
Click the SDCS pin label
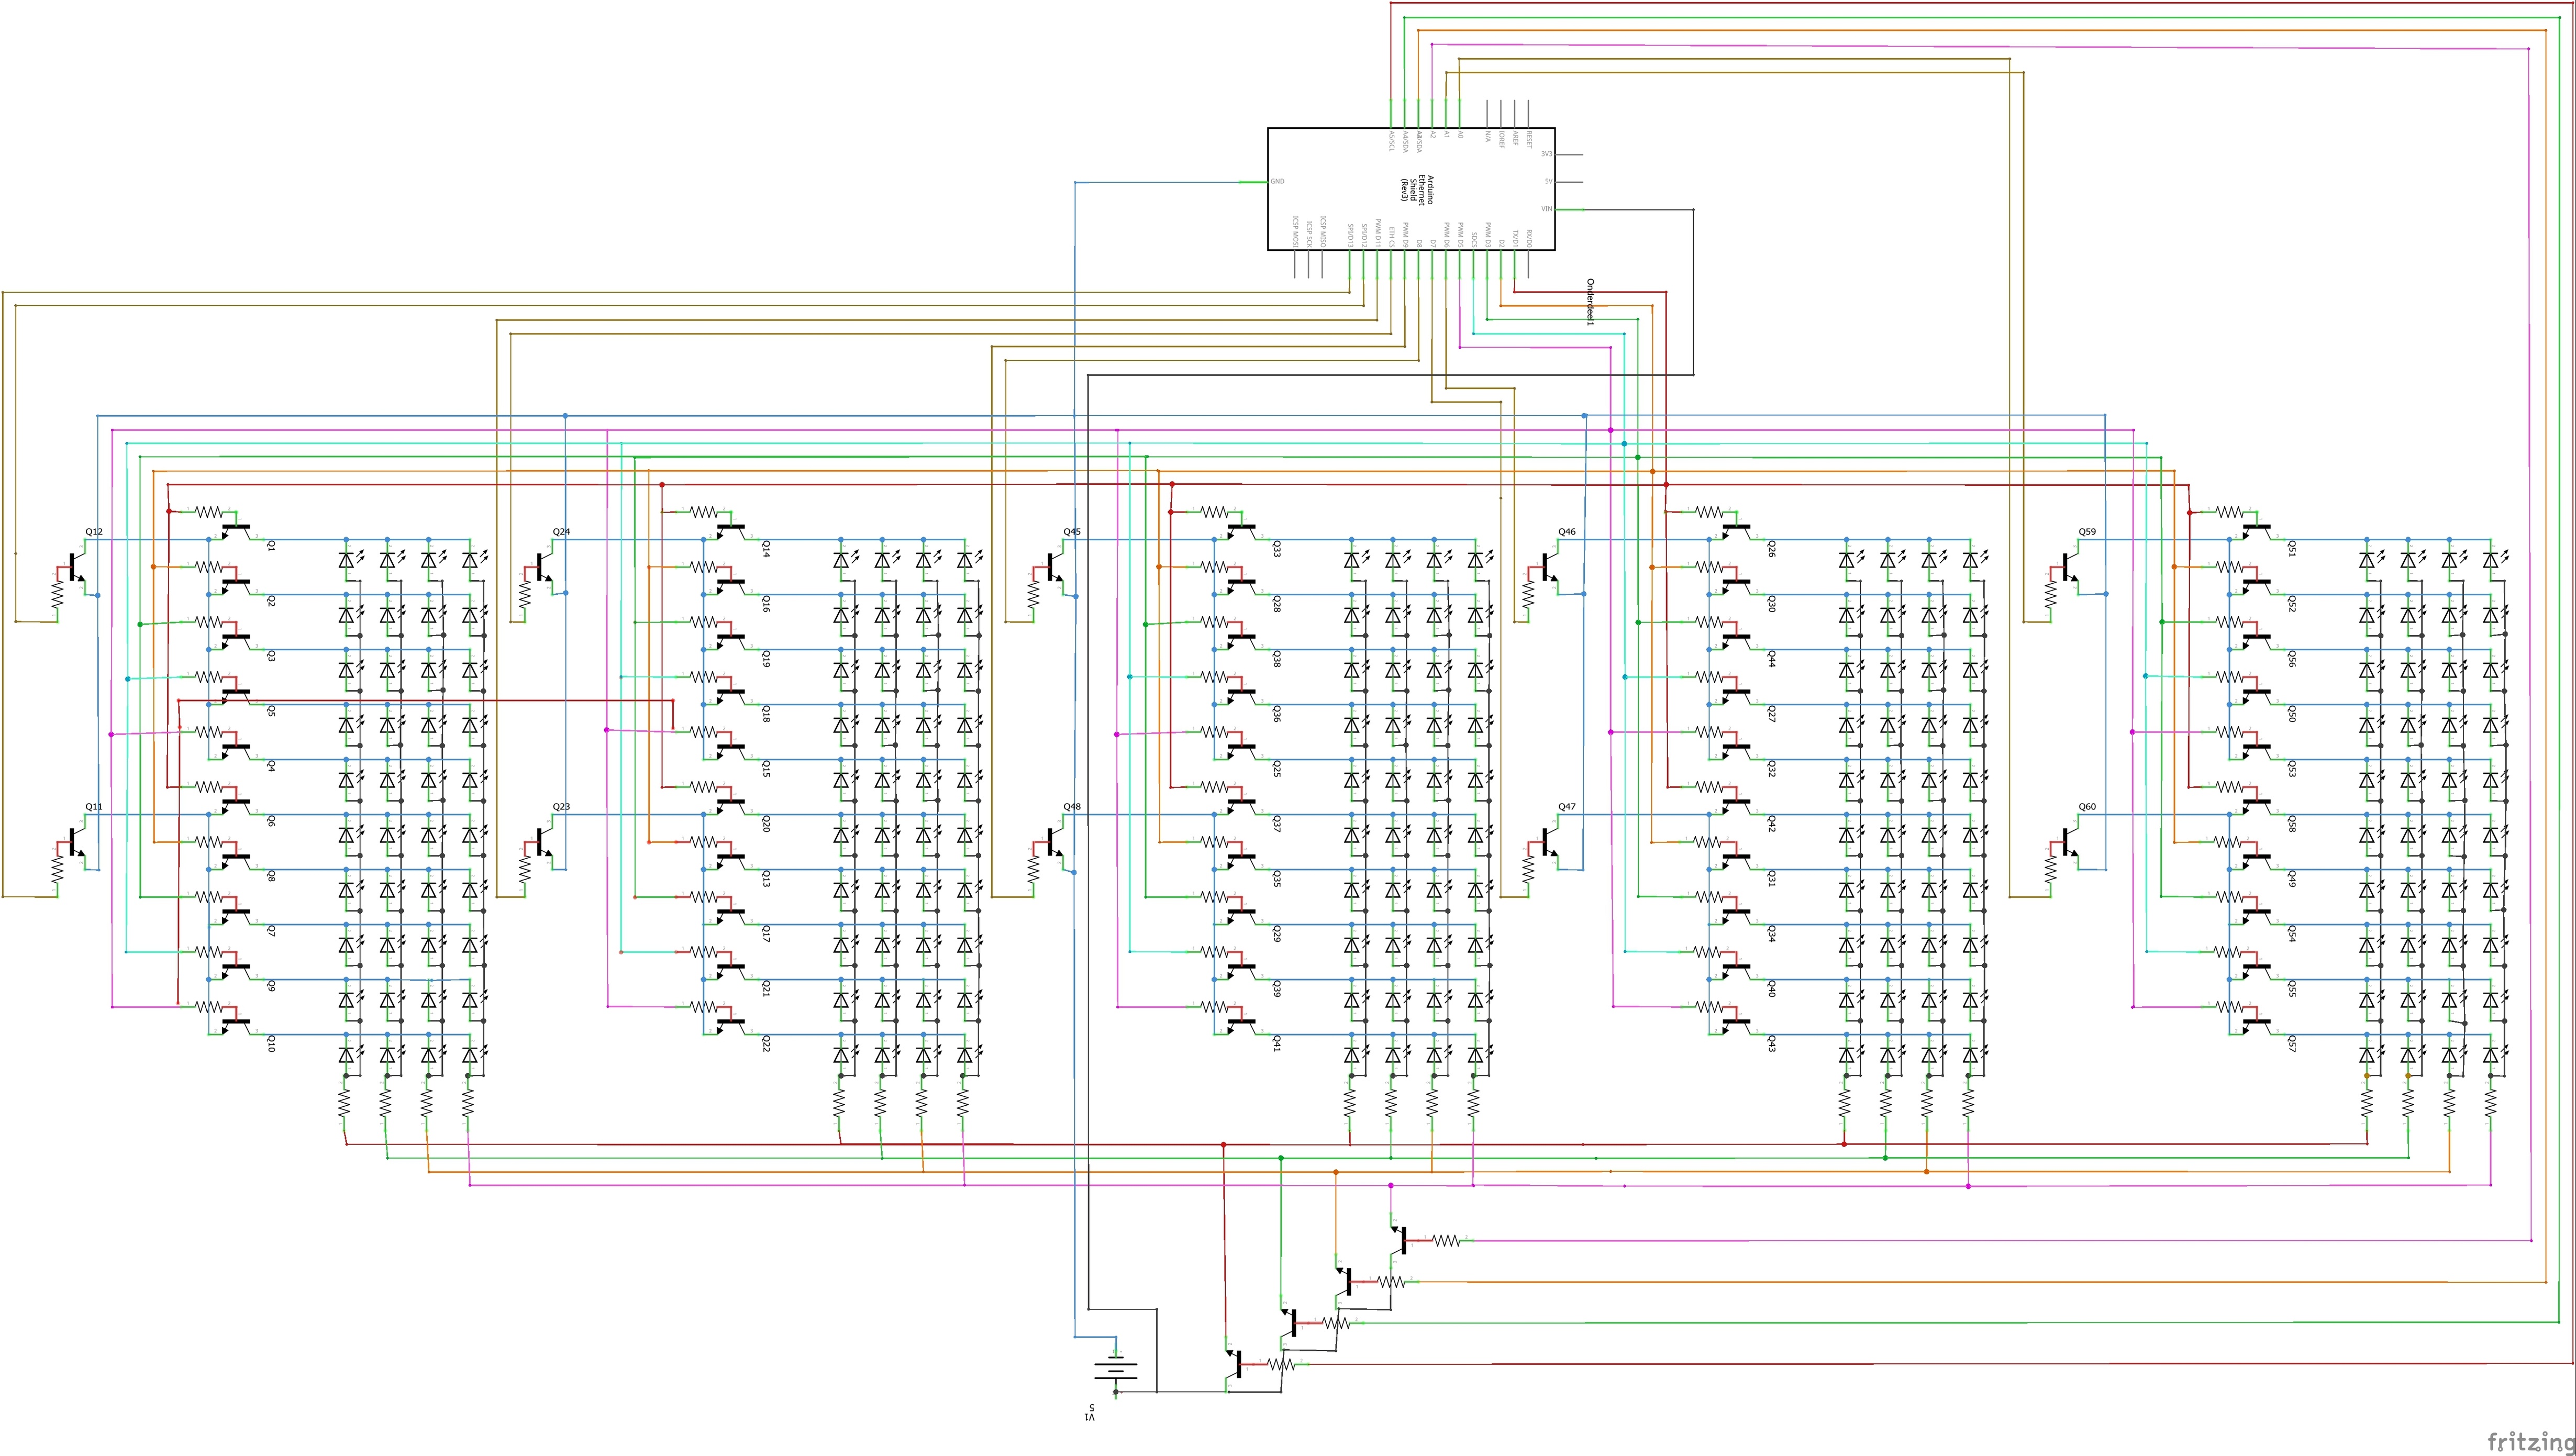(1474, 240)
